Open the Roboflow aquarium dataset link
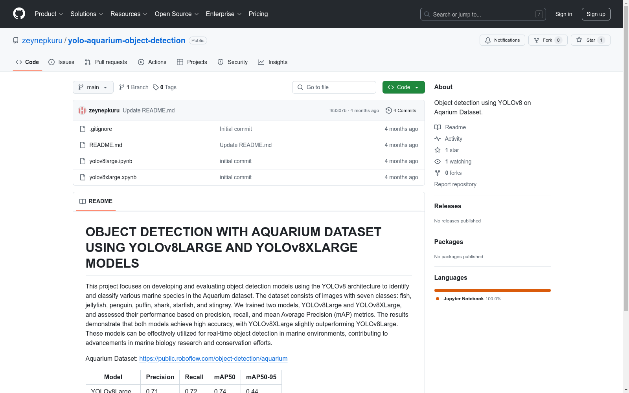Screen dimensions: 629x393 [213, 358]
